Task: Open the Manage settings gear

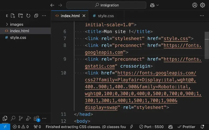Action: (202, 5)
